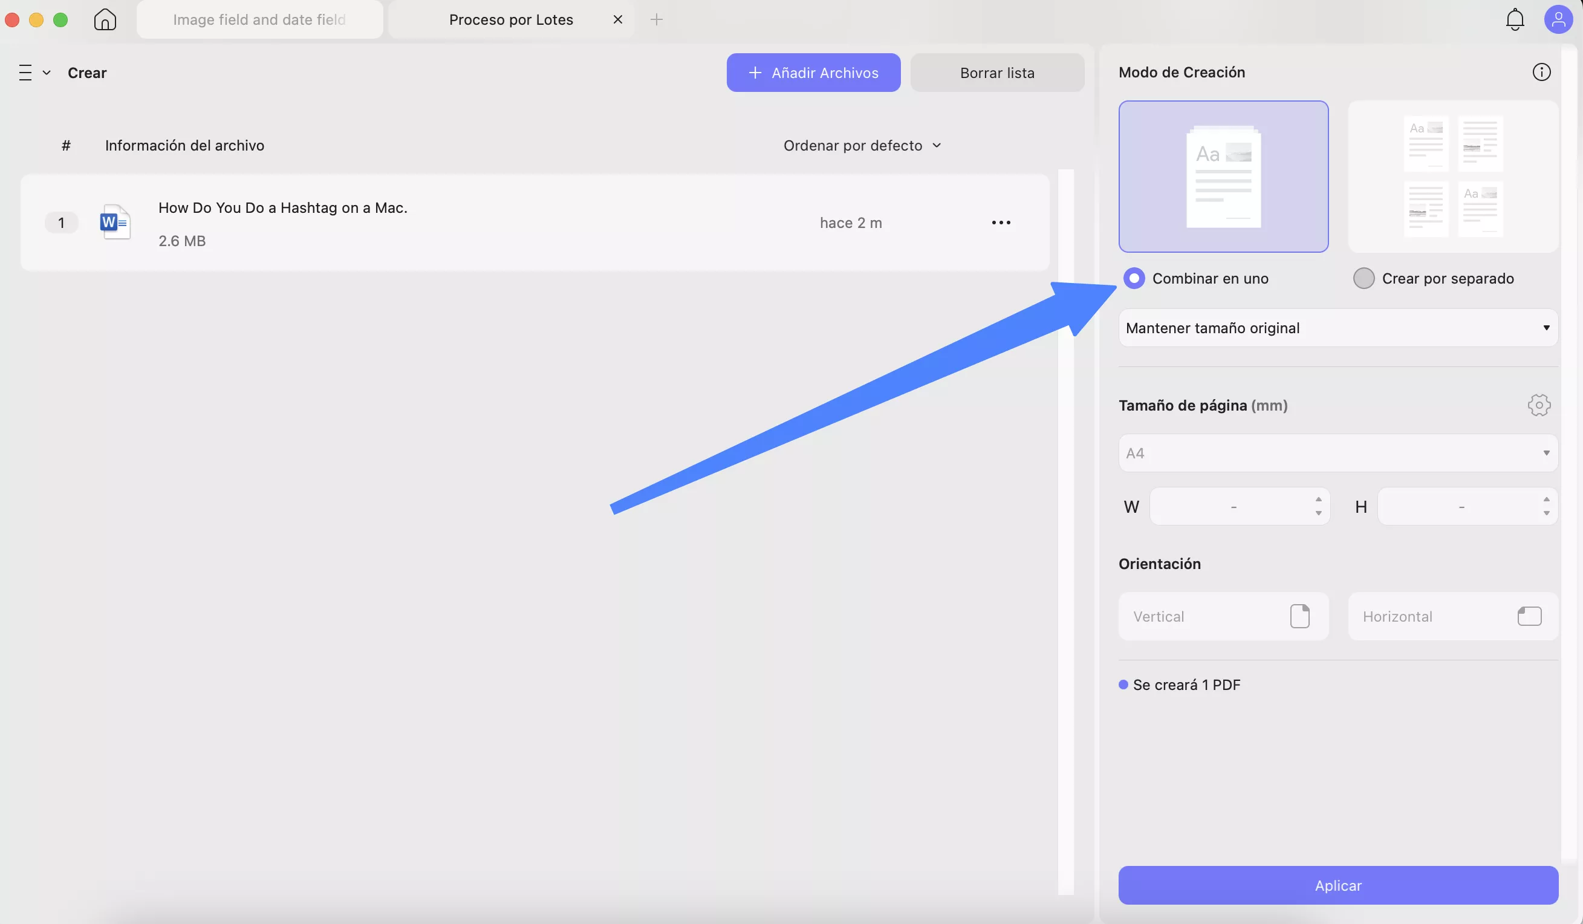1583x924 pixels.
Task: Click the Añadir Archivos button
Action: 813,73
